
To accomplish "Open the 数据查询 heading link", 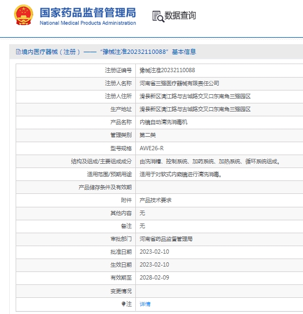I will tap(180, 16).
